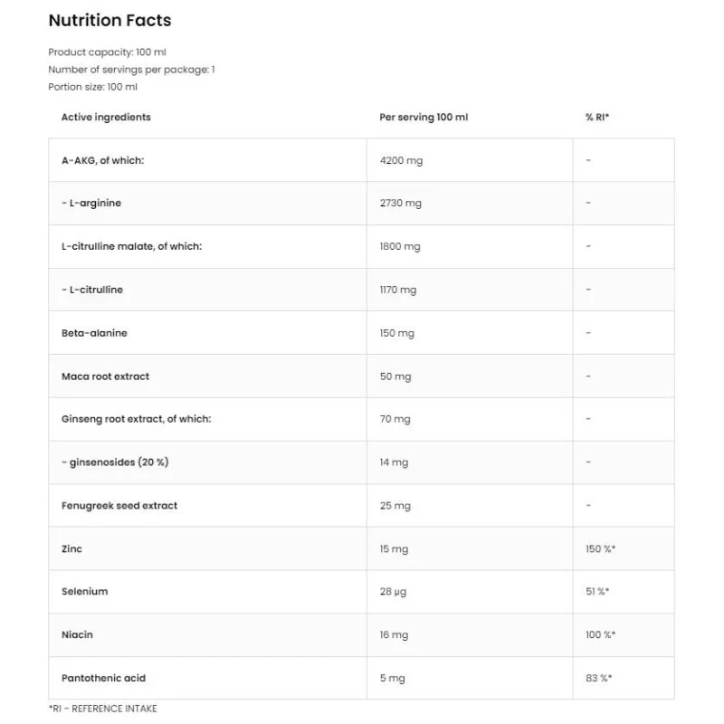Select the Beta-alanine ingredient label
The image size is (724, 724).
pos(94,333)
